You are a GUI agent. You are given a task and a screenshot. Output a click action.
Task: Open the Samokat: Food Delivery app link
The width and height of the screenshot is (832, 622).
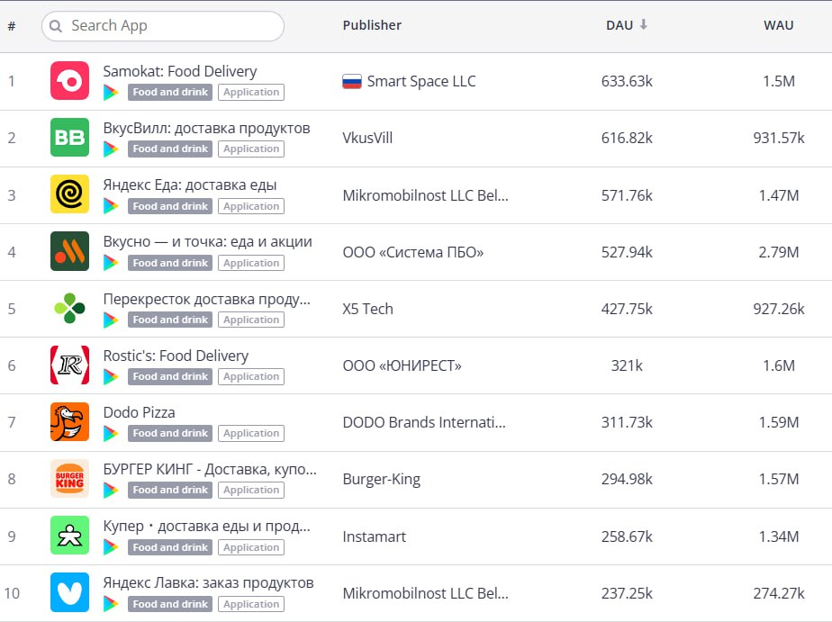coord(180,71)
